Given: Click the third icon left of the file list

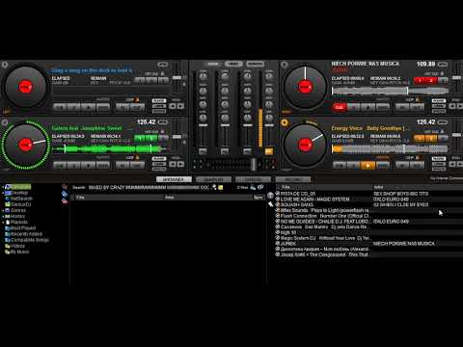Looking at the screenshot, I should point(65,200).
